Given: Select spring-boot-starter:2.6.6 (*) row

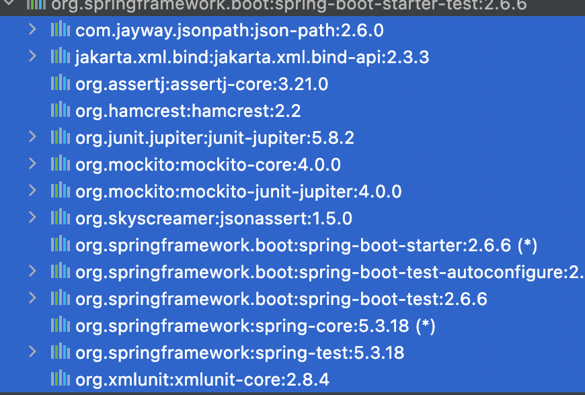Looking at the screenshot, I should pyautogui.click(x=292, y=245).
